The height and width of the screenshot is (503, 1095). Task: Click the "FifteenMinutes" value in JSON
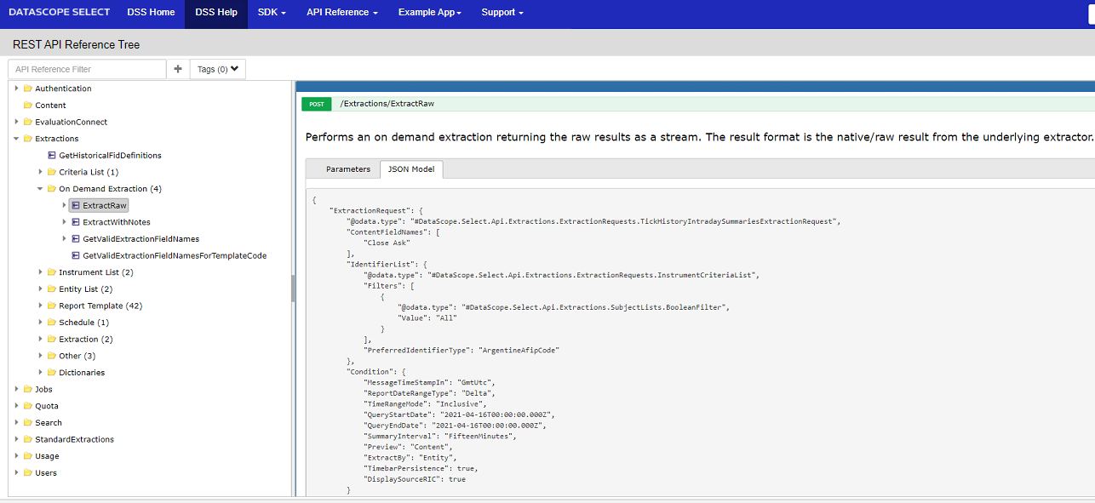pos(480,436)
